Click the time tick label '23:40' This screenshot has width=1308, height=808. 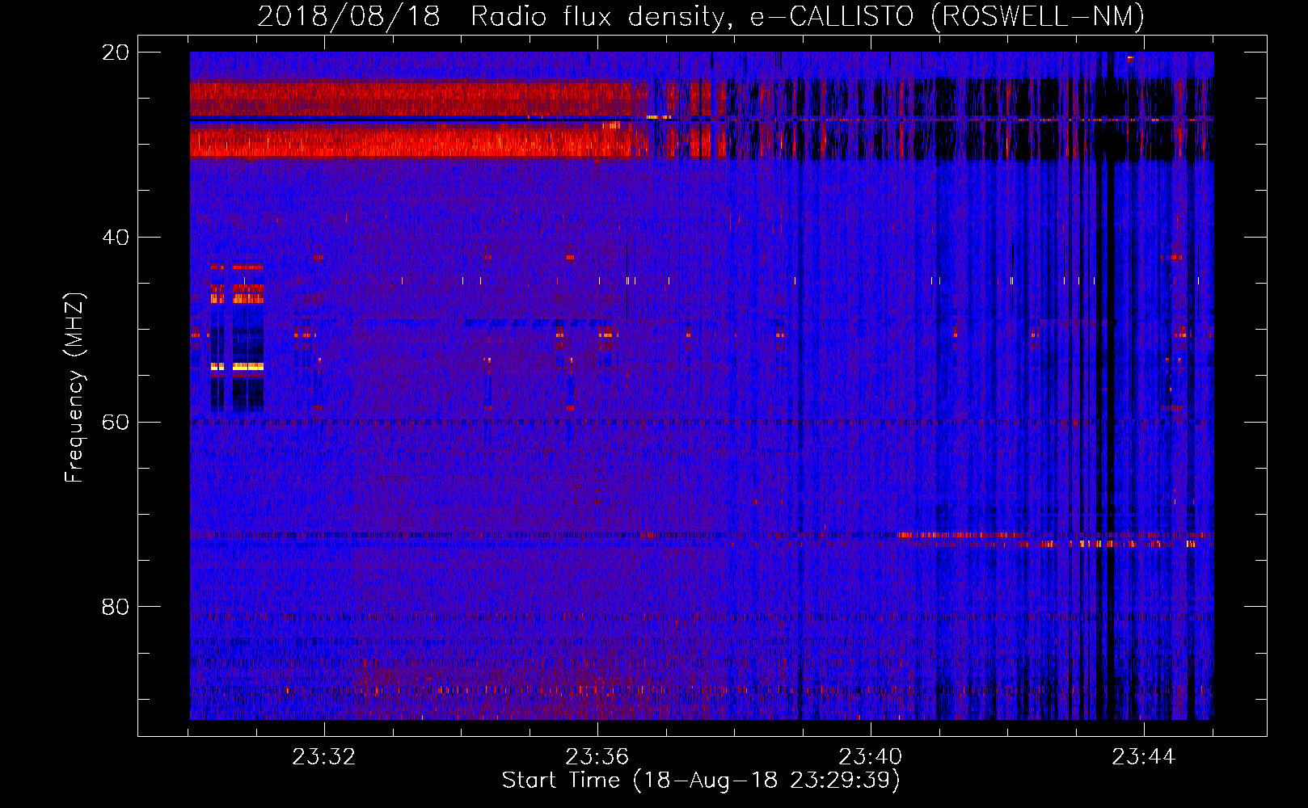pos(871,757)
